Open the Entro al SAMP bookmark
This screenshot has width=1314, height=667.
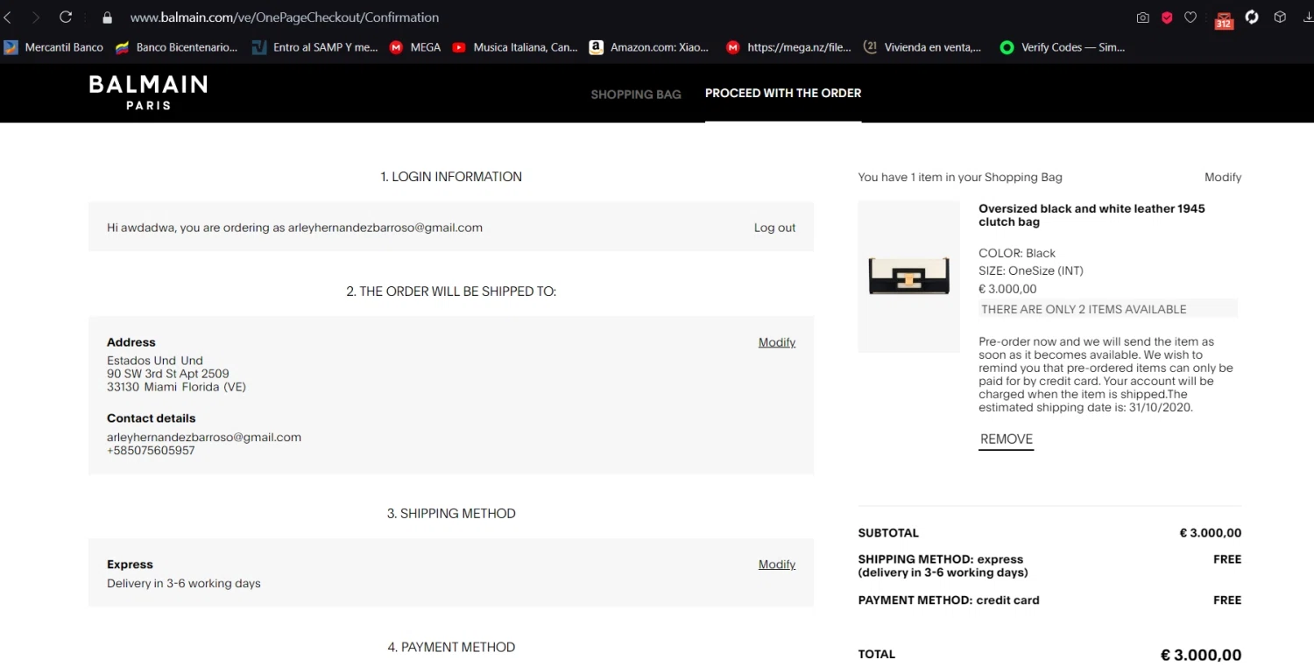pyautogui.click(x=315, y=47)
